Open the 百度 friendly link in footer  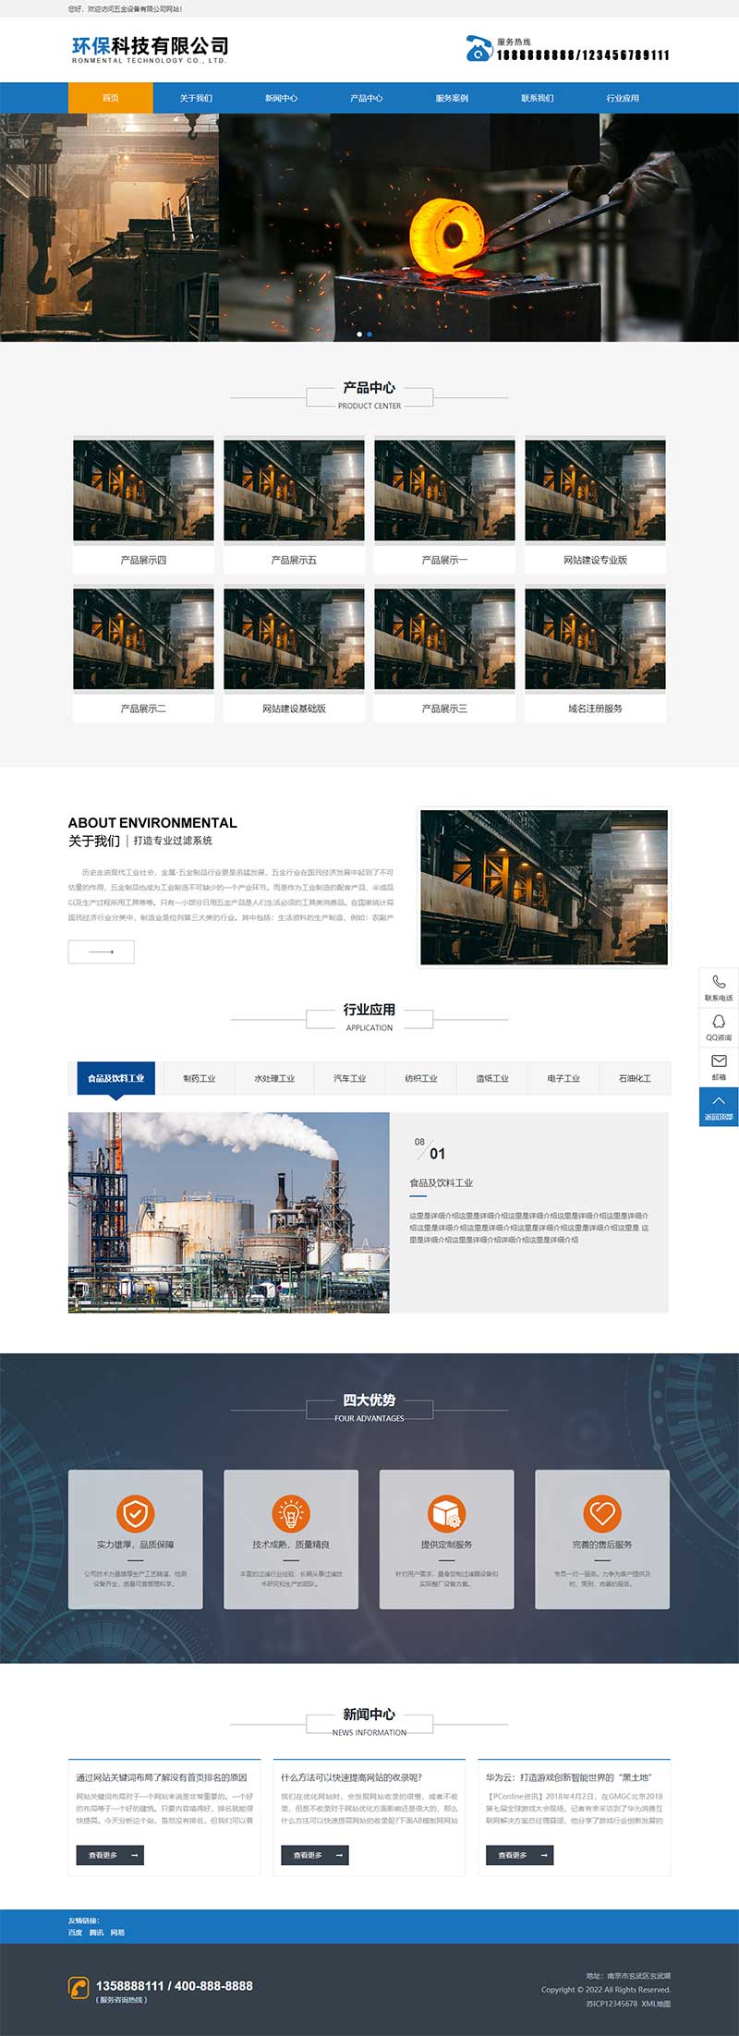76,1933
